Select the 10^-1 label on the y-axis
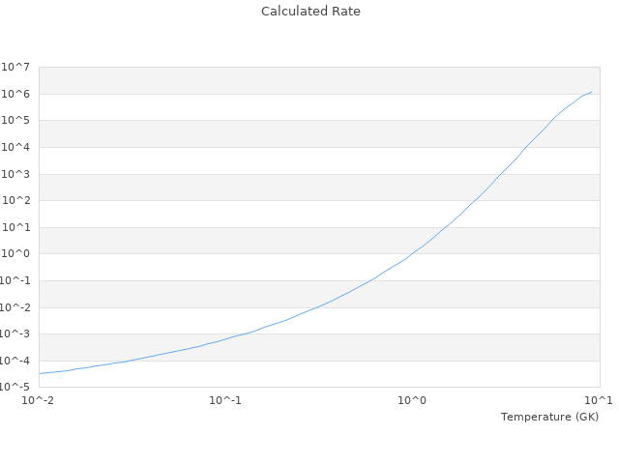The image size is (619, 464). point(15,281)
